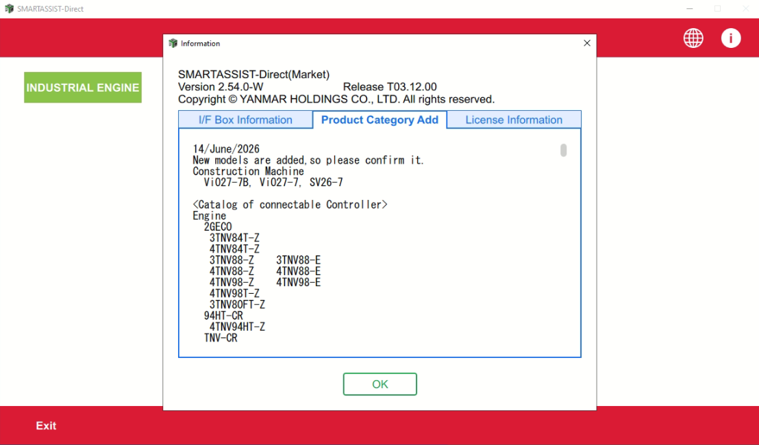
Task: Choose the INDUSTRIAL ENGINE button
Action: point(83,88)
